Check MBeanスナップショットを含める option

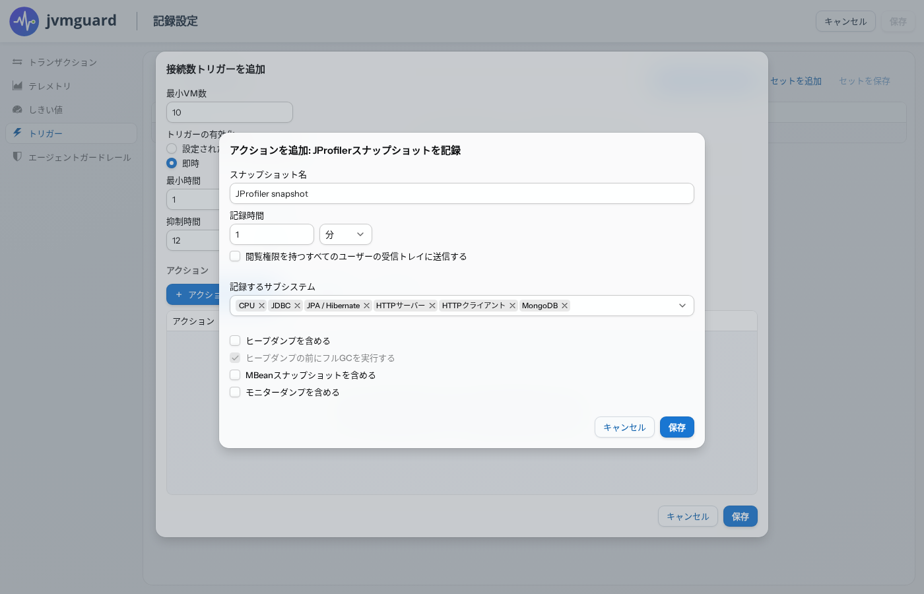(x=235, y=375)
